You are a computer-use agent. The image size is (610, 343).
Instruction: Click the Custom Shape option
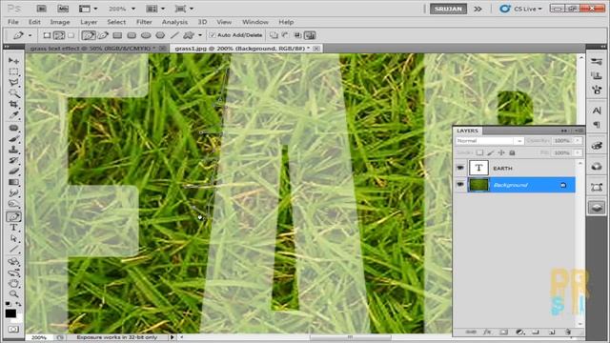(189, 35)
